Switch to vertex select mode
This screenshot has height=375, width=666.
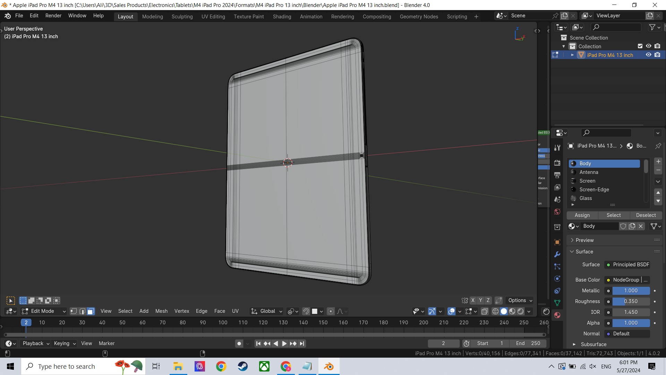[74, 311]
